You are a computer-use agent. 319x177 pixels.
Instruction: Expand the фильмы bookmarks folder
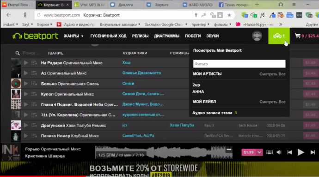pyautogui.click(x=222, y=24)
